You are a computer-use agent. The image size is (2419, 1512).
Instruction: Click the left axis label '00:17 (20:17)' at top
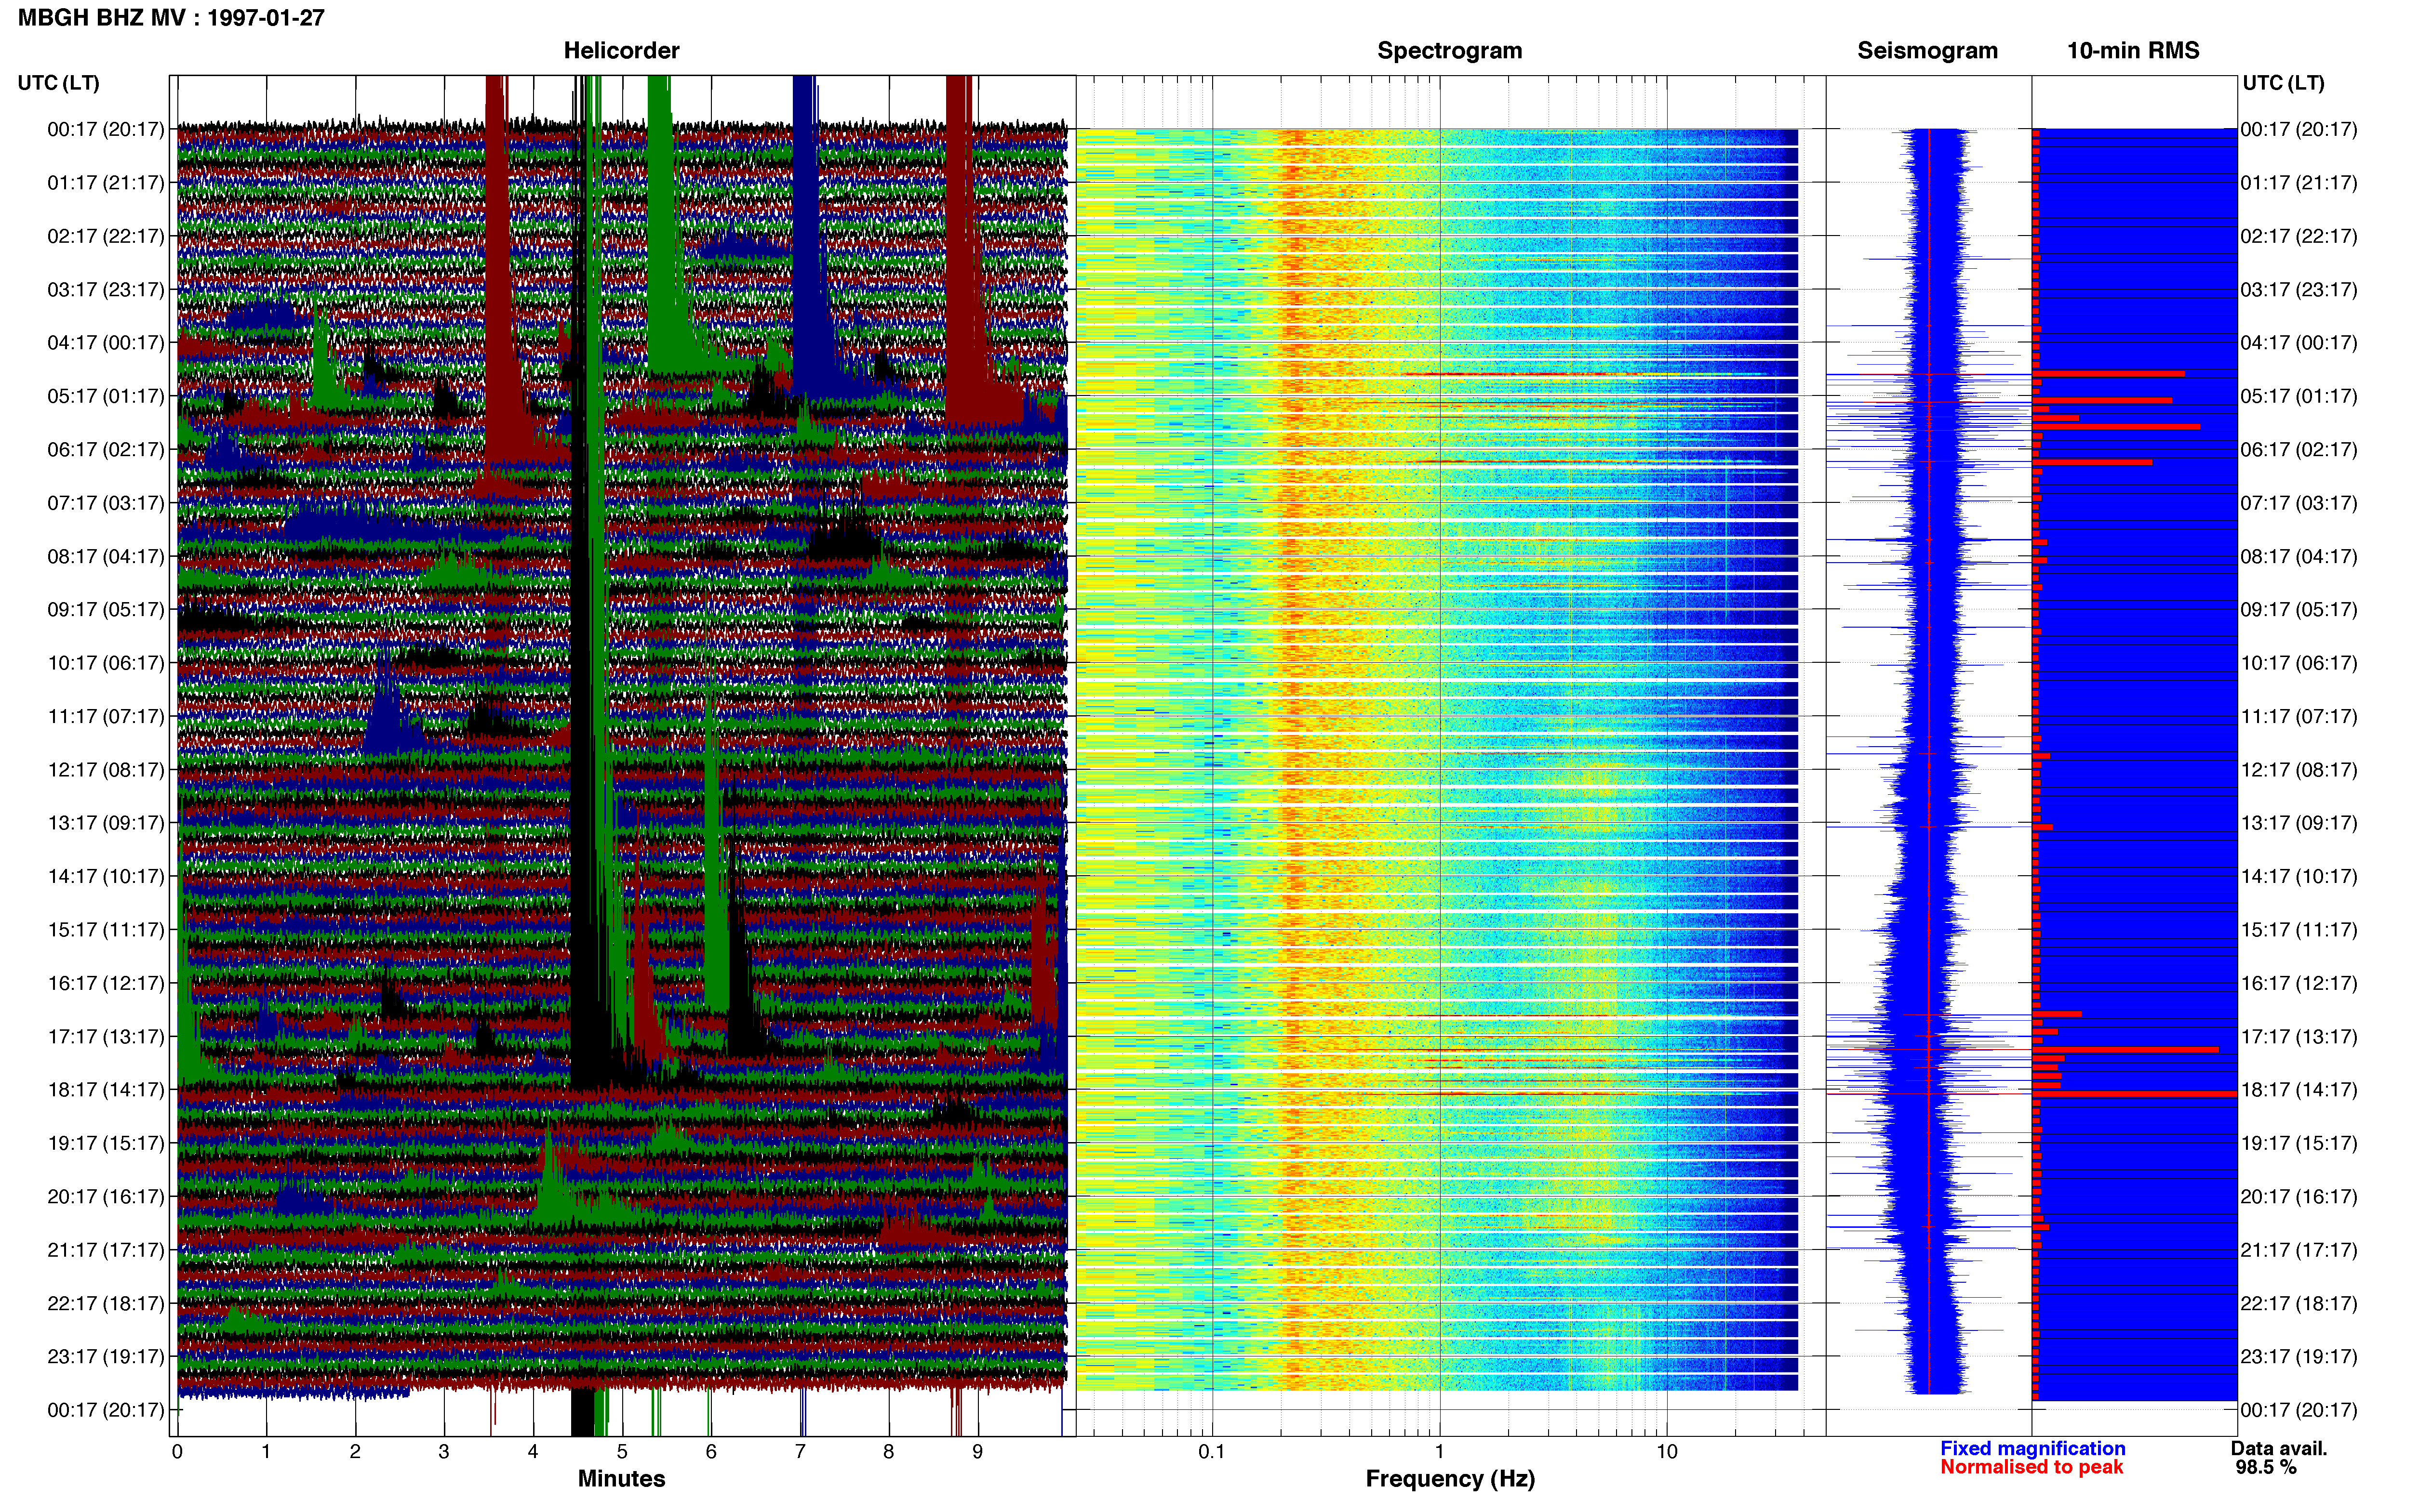click(106, 129)
